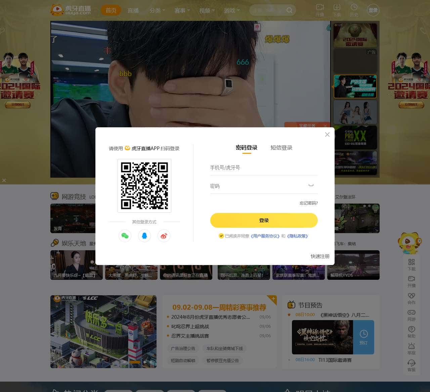The width and height of the screenshot is (430, 392).
Task: Click the search magnifier icon
Action: click(289, 10)
